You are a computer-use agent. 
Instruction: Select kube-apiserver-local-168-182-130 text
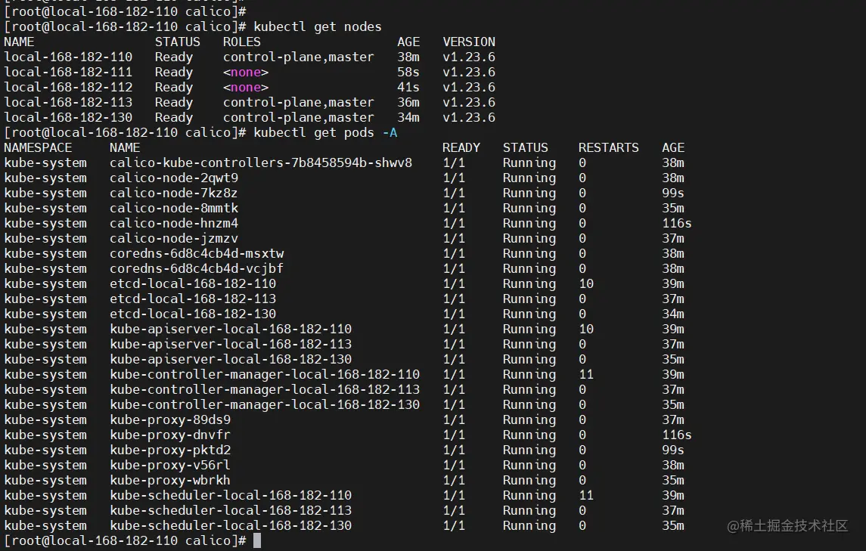point(231,360)
